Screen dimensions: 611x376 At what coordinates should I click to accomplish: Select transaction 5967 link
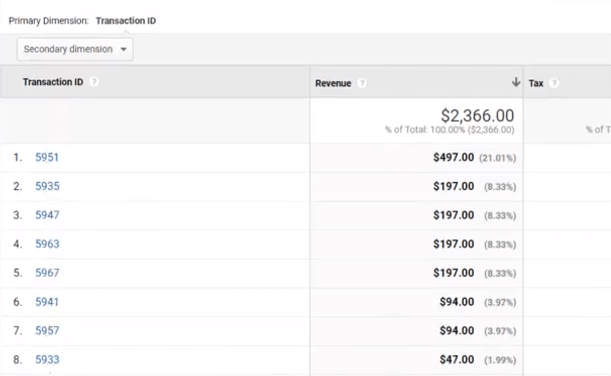pos(47,273)
